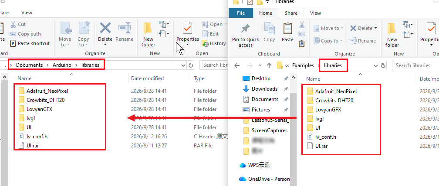Click Rename in the right window Organize group
The height and width of the screenshot is (186, 439).
(x=363, y=41)
